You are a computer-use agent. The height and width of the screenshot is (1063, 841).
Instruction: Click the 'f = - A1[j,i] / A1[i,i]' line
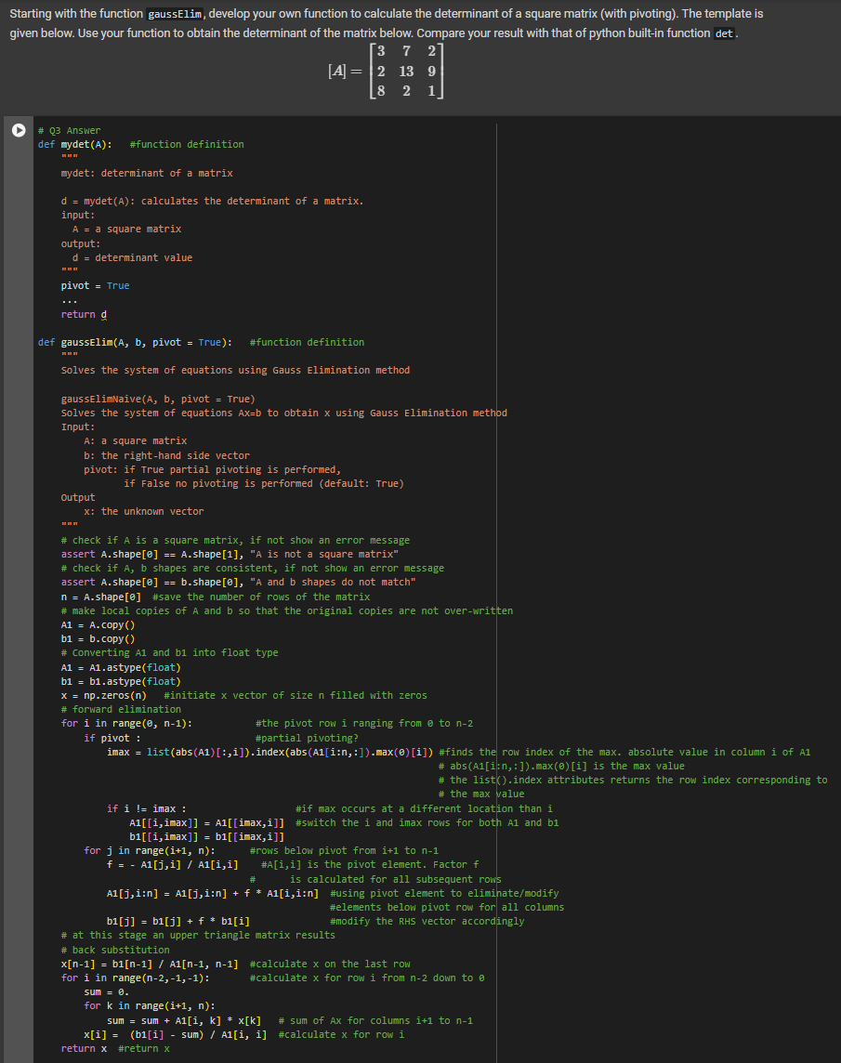pyautogui.click(x=172, y=864)
